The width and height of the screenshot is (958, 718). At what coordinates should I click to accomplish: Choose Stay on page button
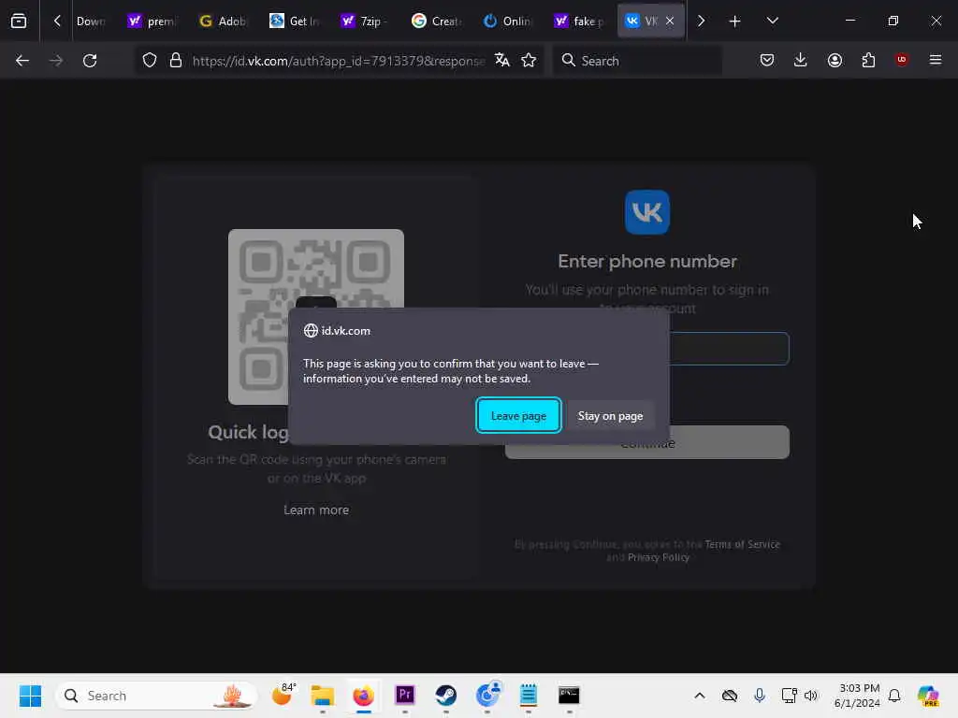click(610, 416)
